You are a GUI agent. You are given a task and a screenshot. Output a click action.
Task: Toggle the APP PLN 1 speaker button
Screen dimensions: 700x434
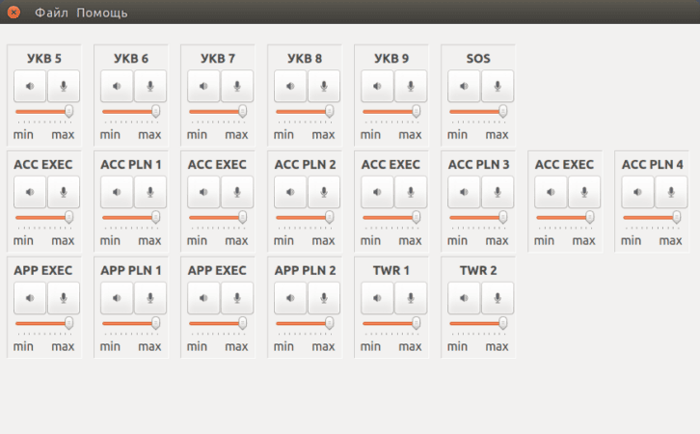coord(117,298)
